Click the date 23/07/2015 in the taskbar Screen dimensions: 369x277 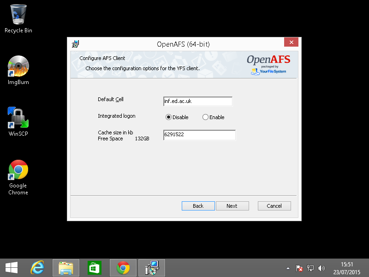coord(347,272)
